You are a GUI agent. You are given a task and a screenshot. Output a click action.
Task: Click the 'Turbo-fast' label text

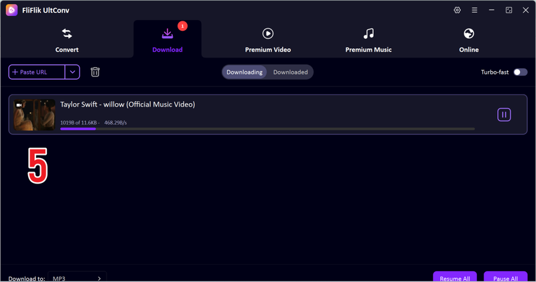(494, 72)
